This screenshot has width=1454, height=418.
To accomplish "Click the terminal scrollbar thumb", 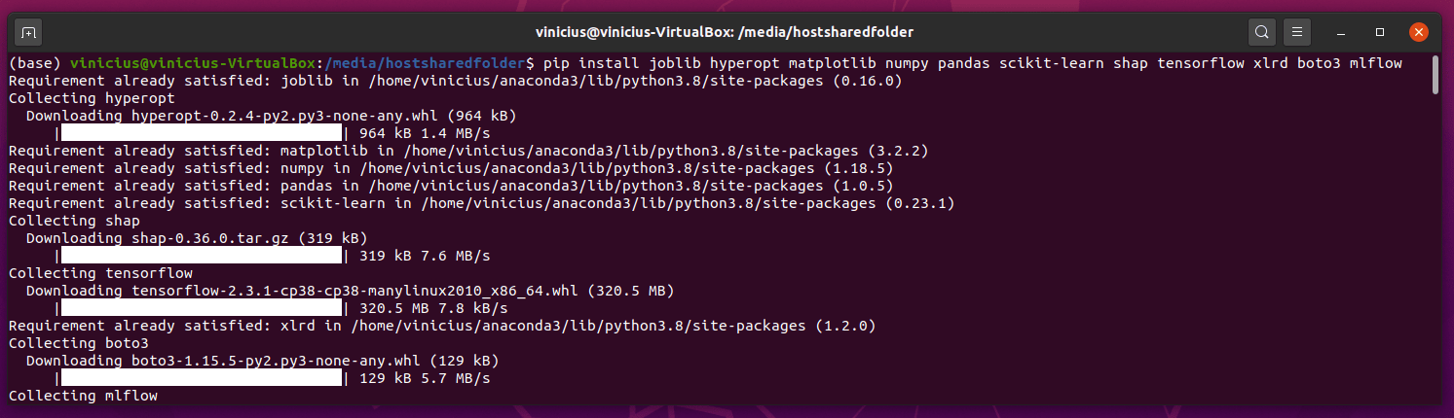I will pyautogui.click(x=1435, y=76).
